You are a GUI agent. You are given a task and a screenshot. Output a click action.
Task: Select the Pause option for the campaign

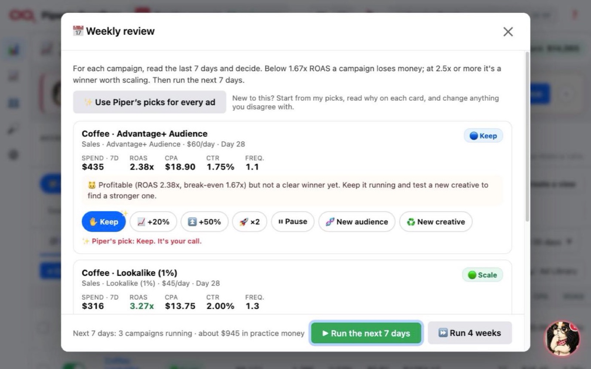click(x=293, y=222)
